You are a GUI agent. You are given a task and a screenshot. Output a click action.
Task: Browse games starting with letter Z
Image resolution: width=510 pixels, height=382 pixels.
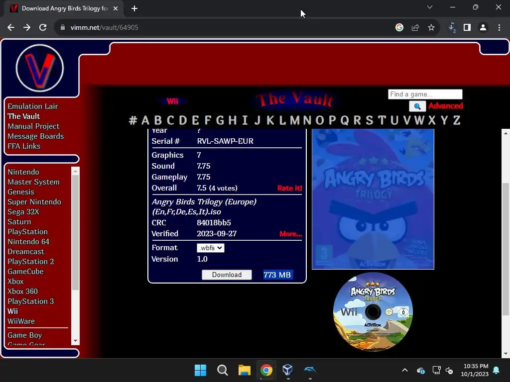click(x=457, y=120)
